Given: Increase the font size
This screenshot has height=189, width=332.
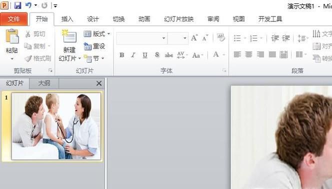Looking at the screenshot, I should coord(194,38).
